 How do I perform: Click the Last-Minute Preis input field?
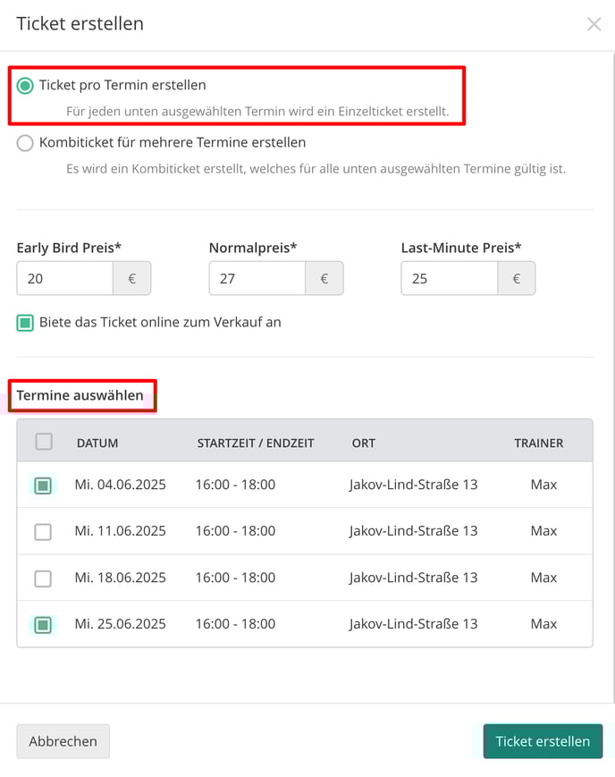(x=450, y=278)
